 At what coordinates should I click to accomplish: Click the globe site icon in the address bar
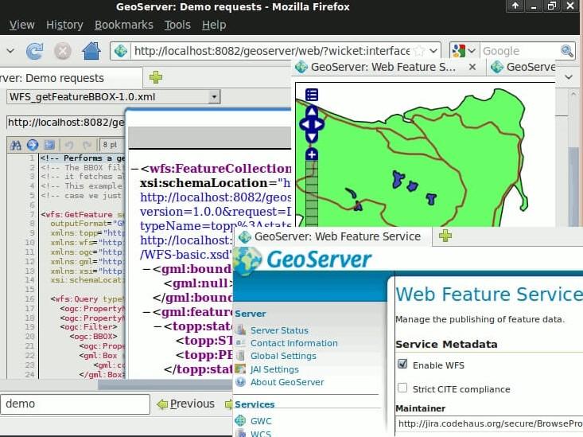click(121, 51)
